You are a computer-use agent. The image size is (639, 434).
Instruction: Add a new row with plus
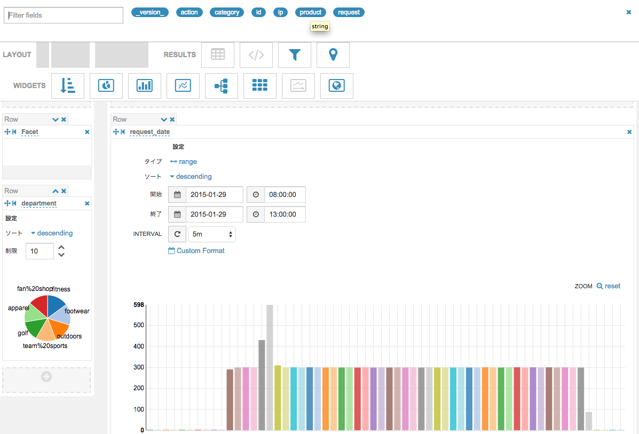tap(46, 377)
